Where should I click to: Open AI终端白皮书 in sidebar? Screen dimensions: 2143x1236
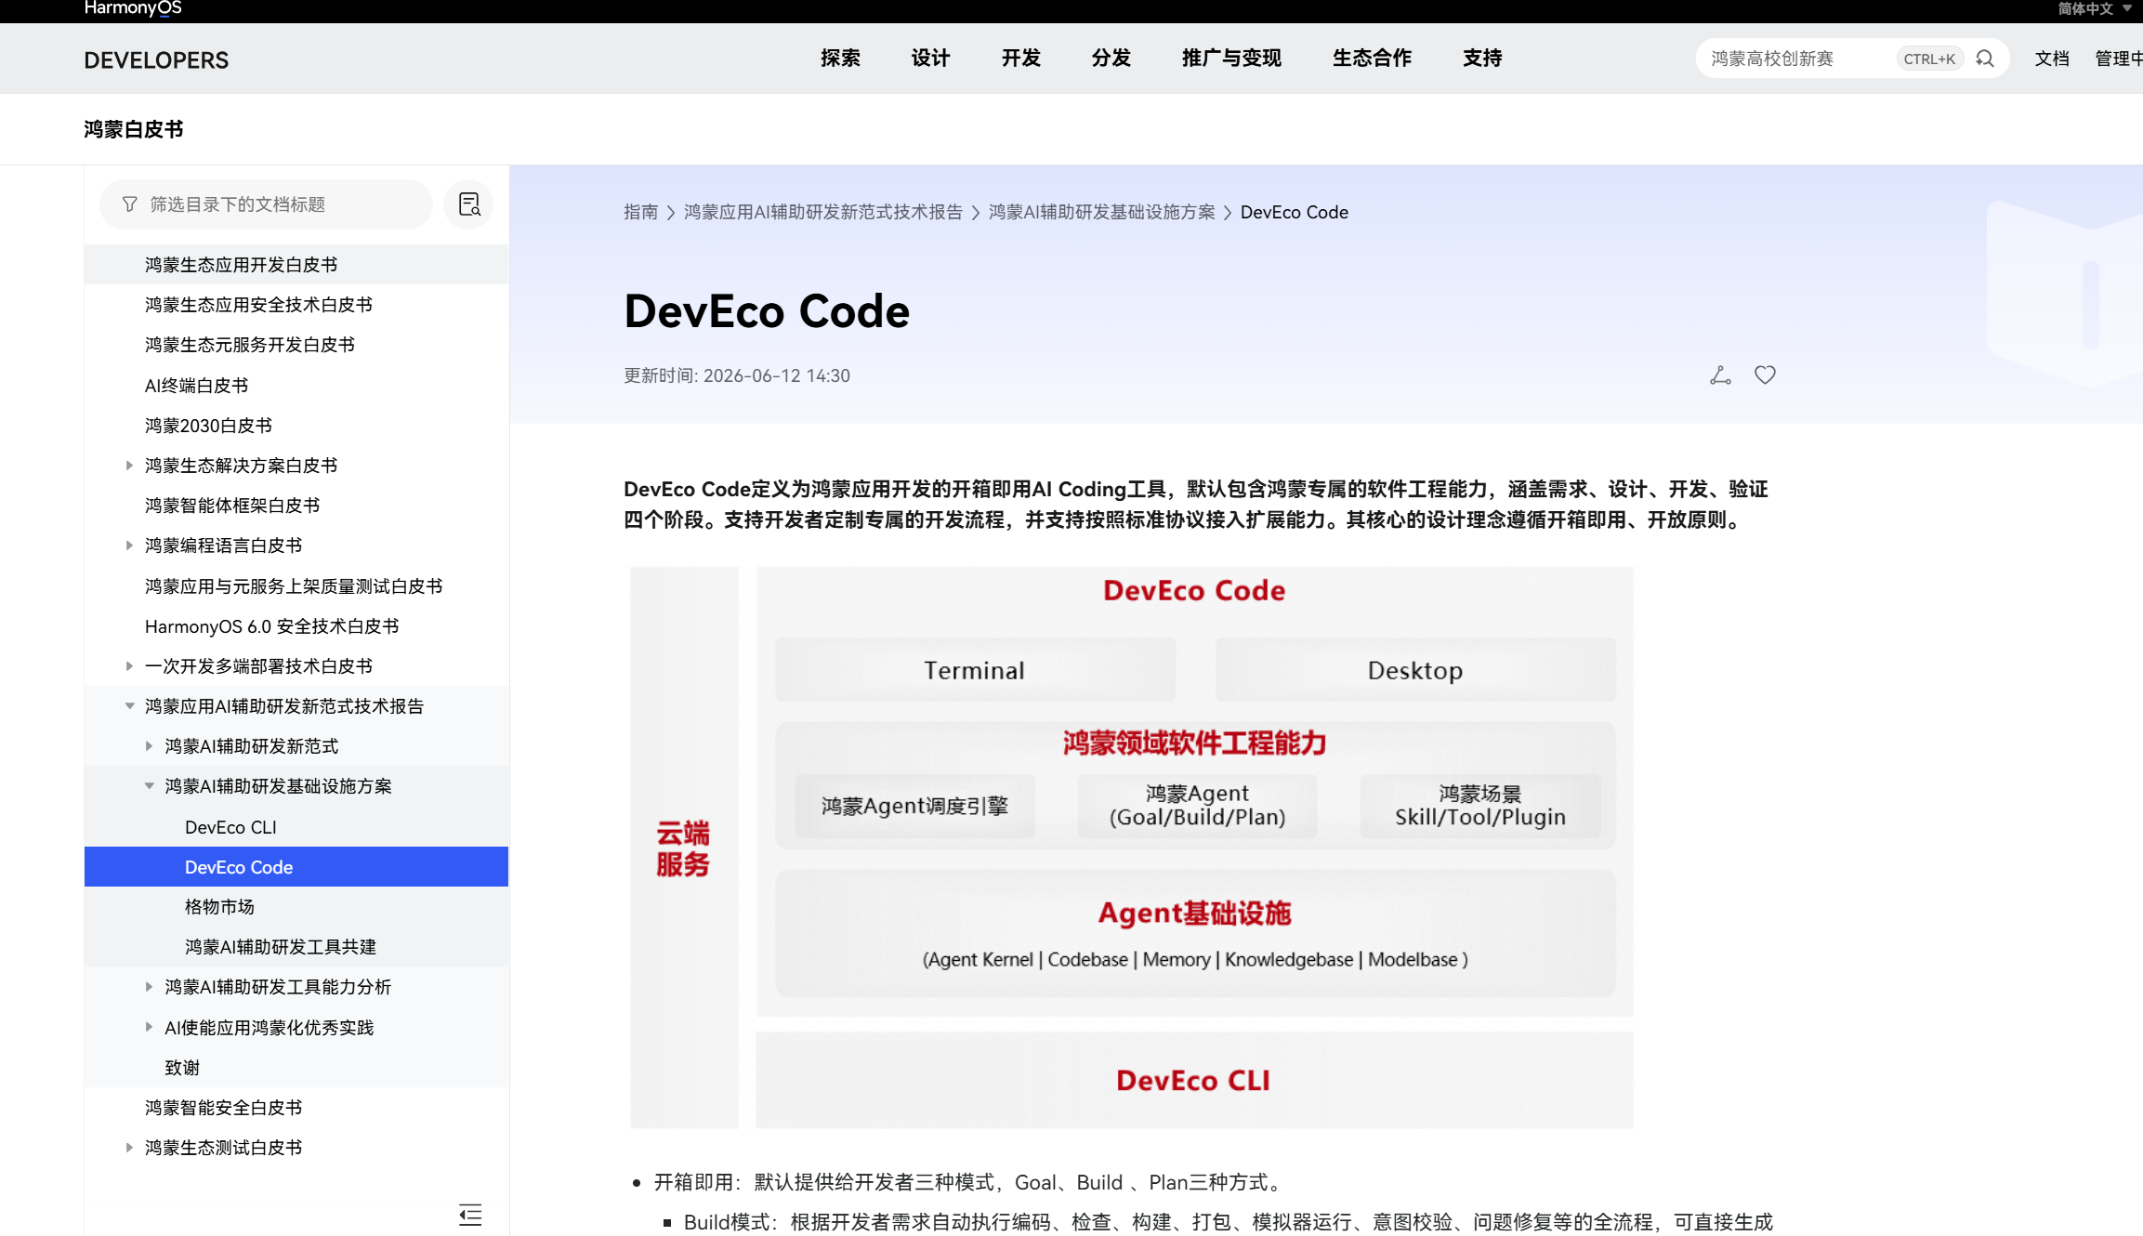point(296,386)
